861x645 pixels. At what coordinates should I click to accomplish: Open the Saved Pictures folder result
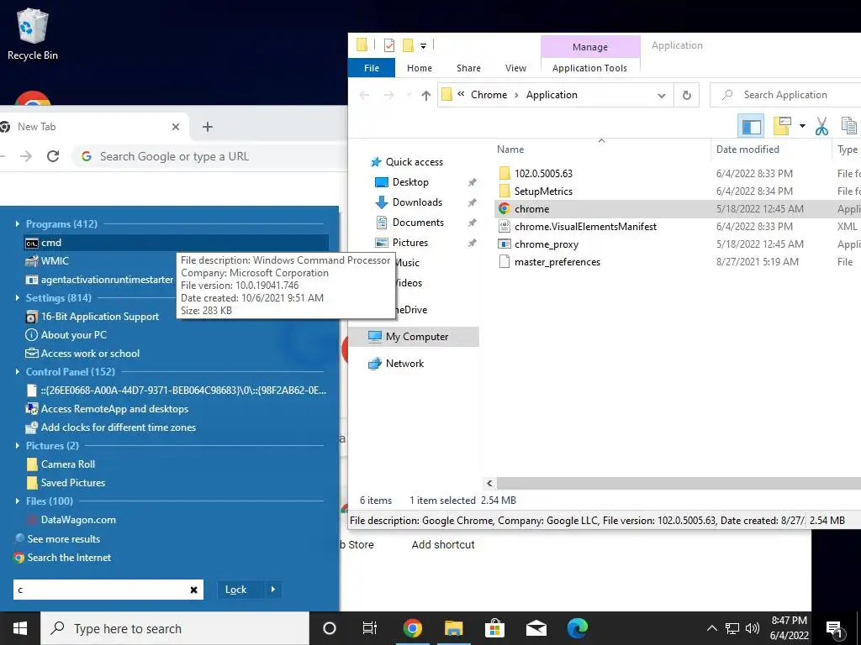[66, 483]
